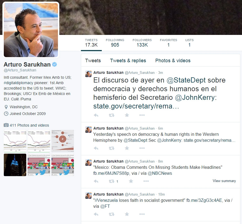
Task: Open the 6m timestamp permalink
Action: click(x=160, y=128)
